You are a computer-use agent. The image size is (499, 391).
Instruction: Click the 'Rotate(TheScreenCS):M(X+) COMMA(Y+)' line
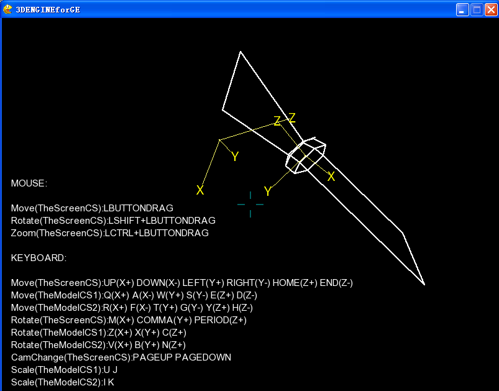point(129,320)
